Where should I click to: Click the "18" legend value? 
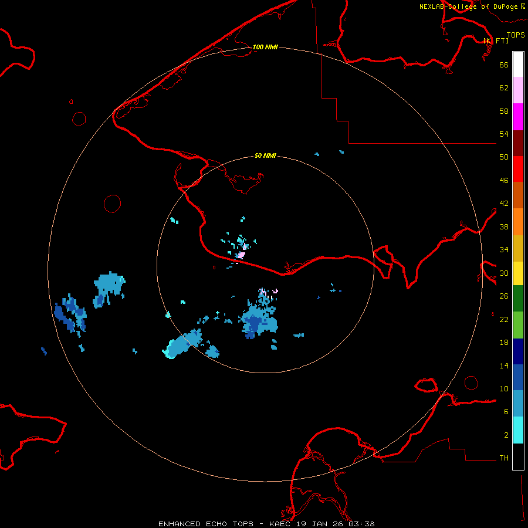504,343
